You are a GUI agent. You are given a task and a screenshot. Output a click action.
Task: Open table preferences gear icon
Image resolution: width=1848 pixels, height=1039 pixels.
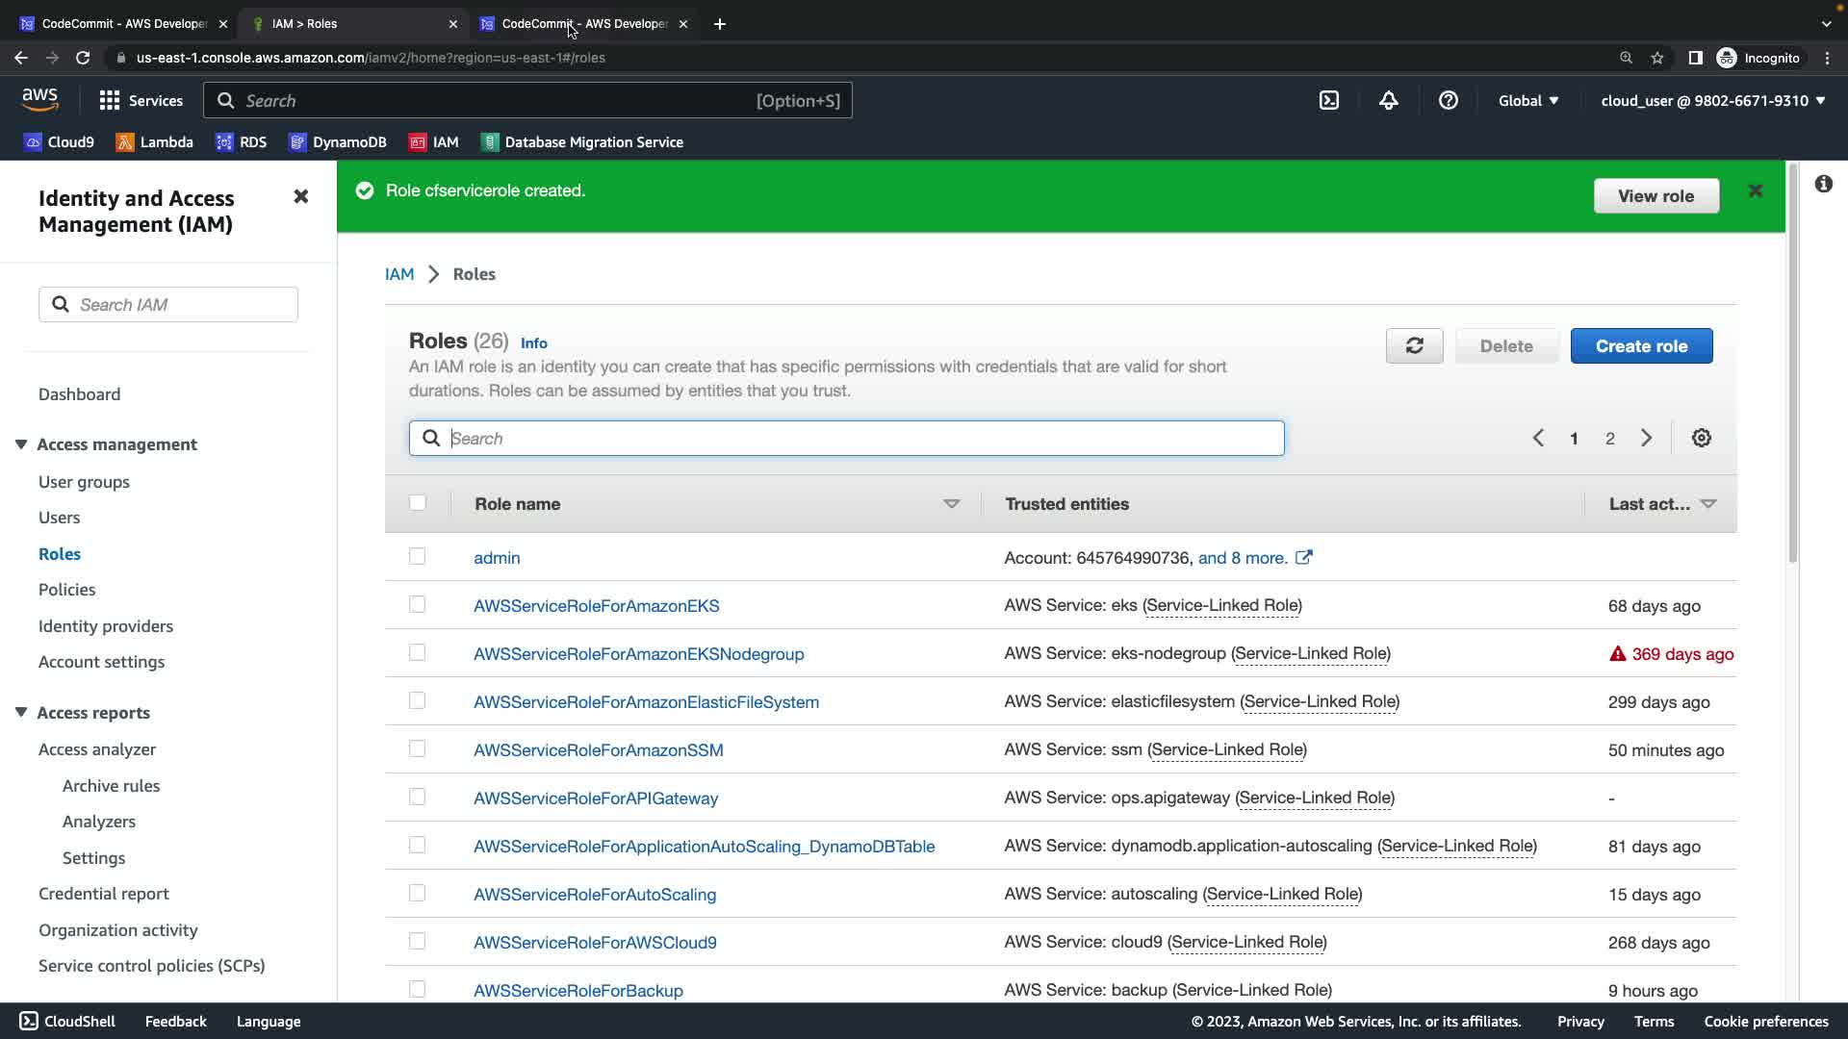(1701, 439)
